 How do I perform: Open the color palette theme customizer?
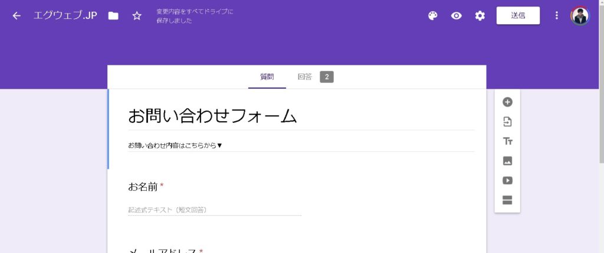point(433,16)
